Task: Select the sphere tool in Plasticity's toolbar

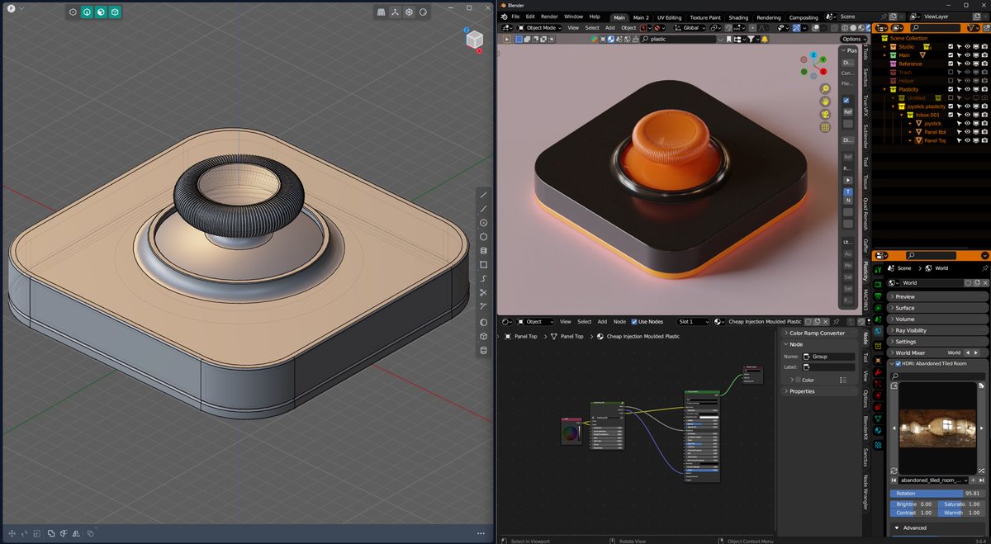Action: pyautogui.click(x=484, y=322)
